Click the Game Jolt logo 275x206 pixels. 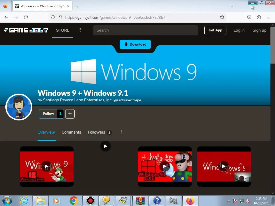26,30
